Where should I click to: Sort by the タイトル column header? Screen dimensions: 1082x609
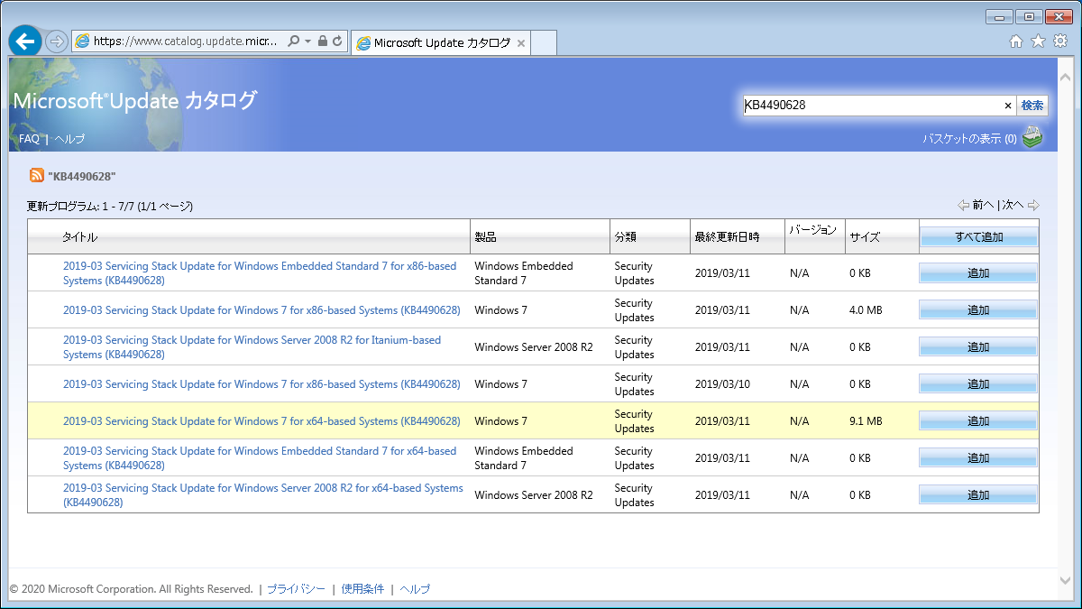(x=80, y=237)
